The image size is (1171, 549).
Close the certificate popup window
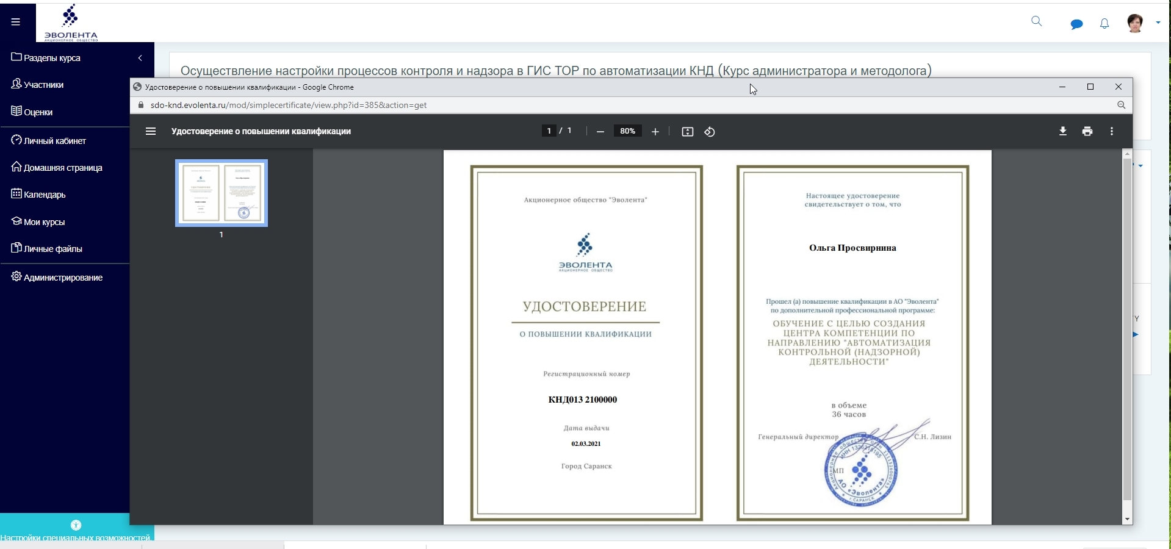click(1119, 87)
